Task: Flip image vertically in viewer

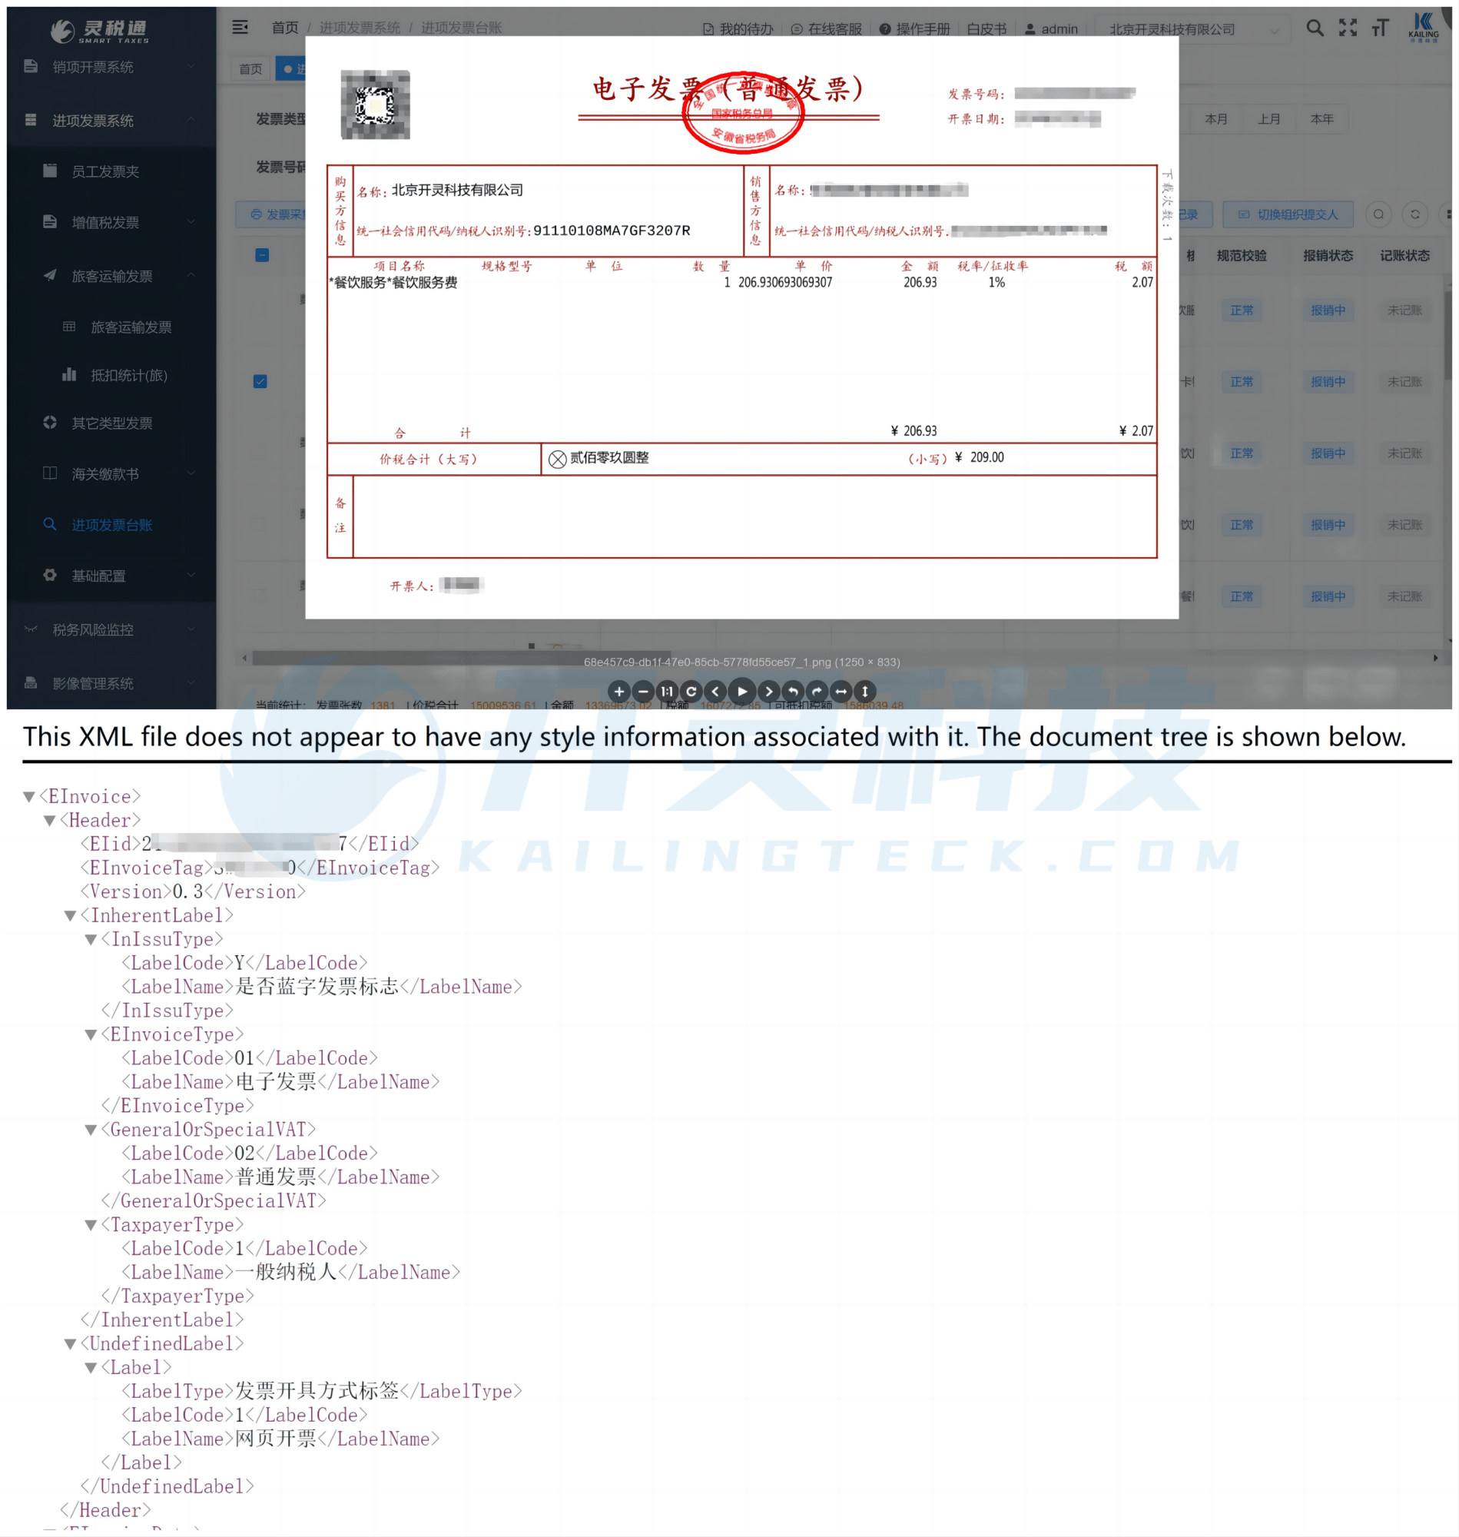Action: (x=865, y=691)
